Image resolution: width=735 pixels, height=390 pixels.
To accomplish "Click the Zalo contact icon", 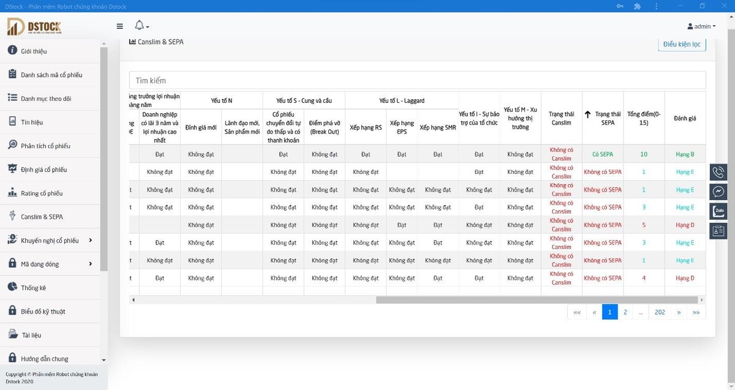I will tap(718, 211).
